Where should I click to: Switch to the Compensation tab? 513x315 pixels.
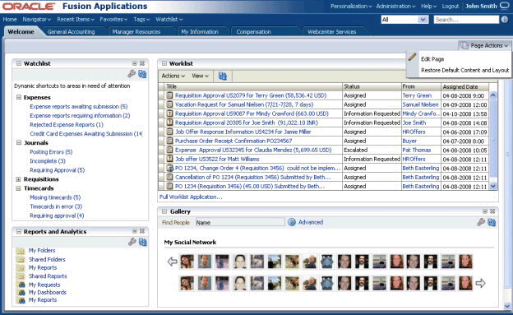[x=253, y=32]
